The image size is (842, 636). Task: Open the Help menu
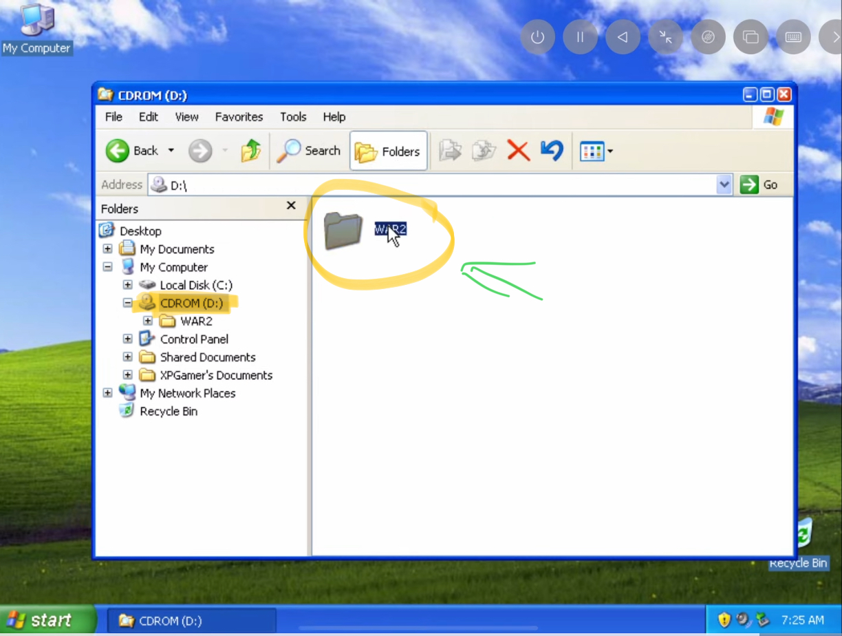tap(334, 117)
